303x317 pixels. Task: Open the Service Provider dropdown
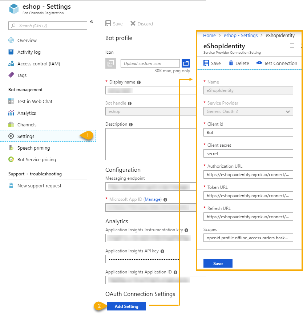point(248,111)
